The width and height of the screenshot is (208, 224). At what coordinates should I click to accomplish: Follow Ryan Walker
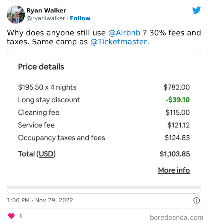pos(80,18)
